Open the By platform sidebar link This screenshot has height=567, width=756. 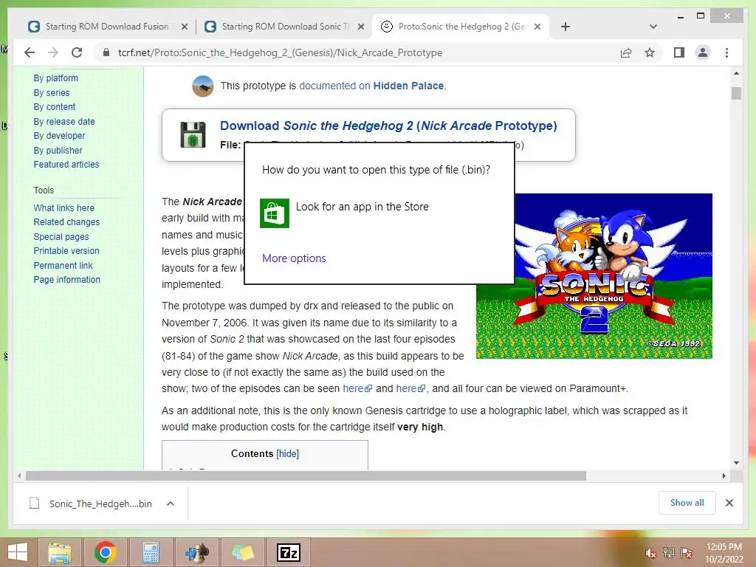tap(55, 78)
